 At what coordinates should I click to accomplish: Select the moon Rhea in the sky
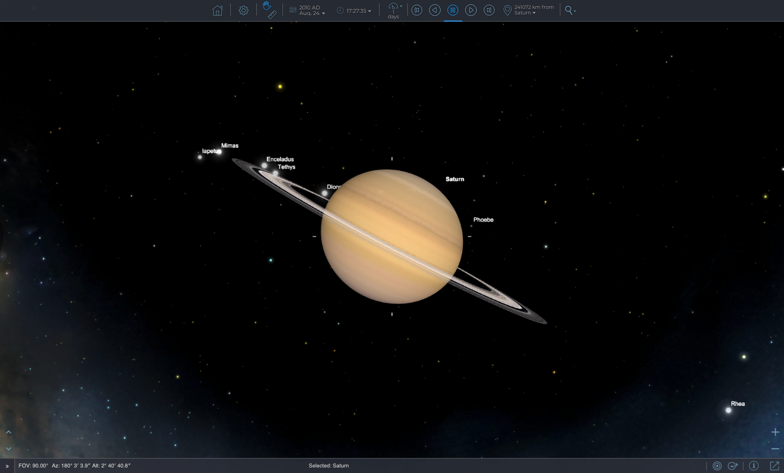pyautogui.click(x=729, y=410)
